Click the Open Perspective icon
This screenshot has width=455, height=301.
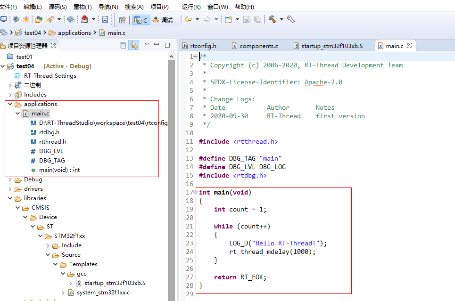123,20
